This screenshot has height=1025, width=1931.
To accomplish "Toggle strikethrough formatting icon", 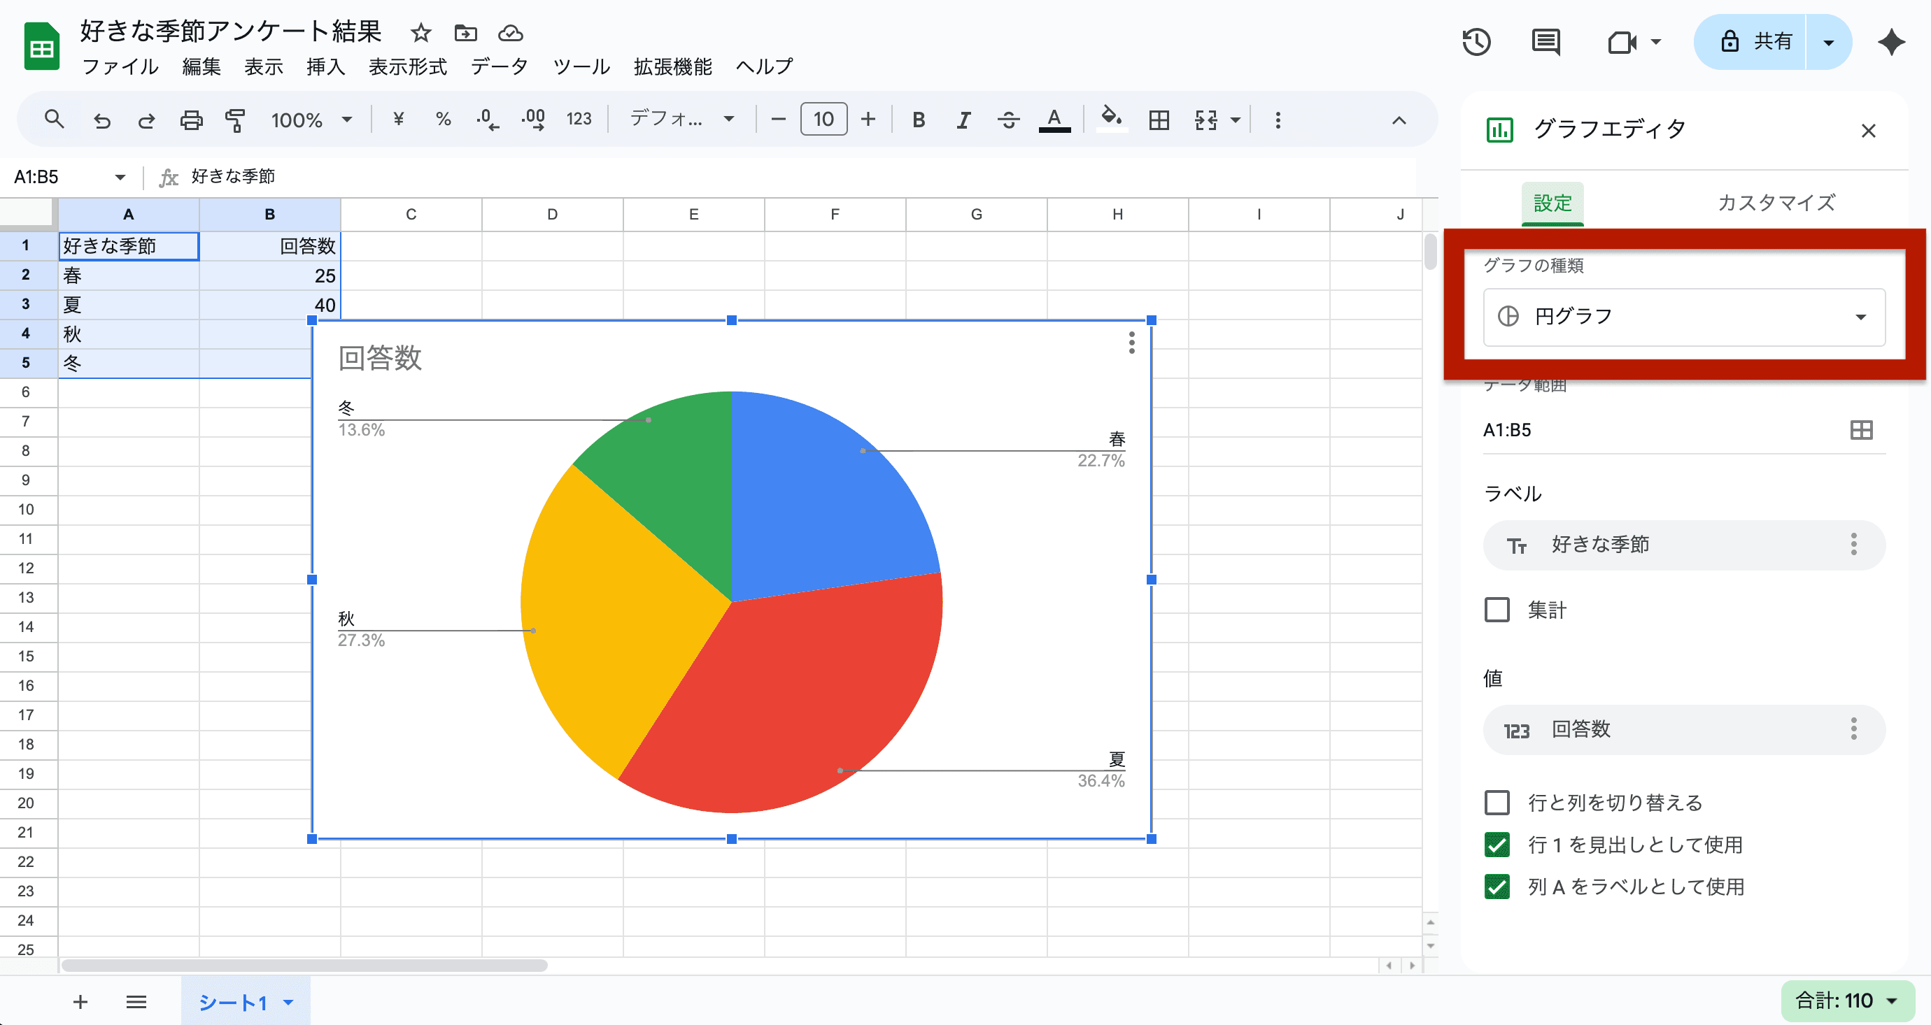I will 1008,120.
